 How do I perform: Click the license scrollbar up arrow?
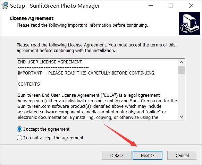click(x=182, y=62)
